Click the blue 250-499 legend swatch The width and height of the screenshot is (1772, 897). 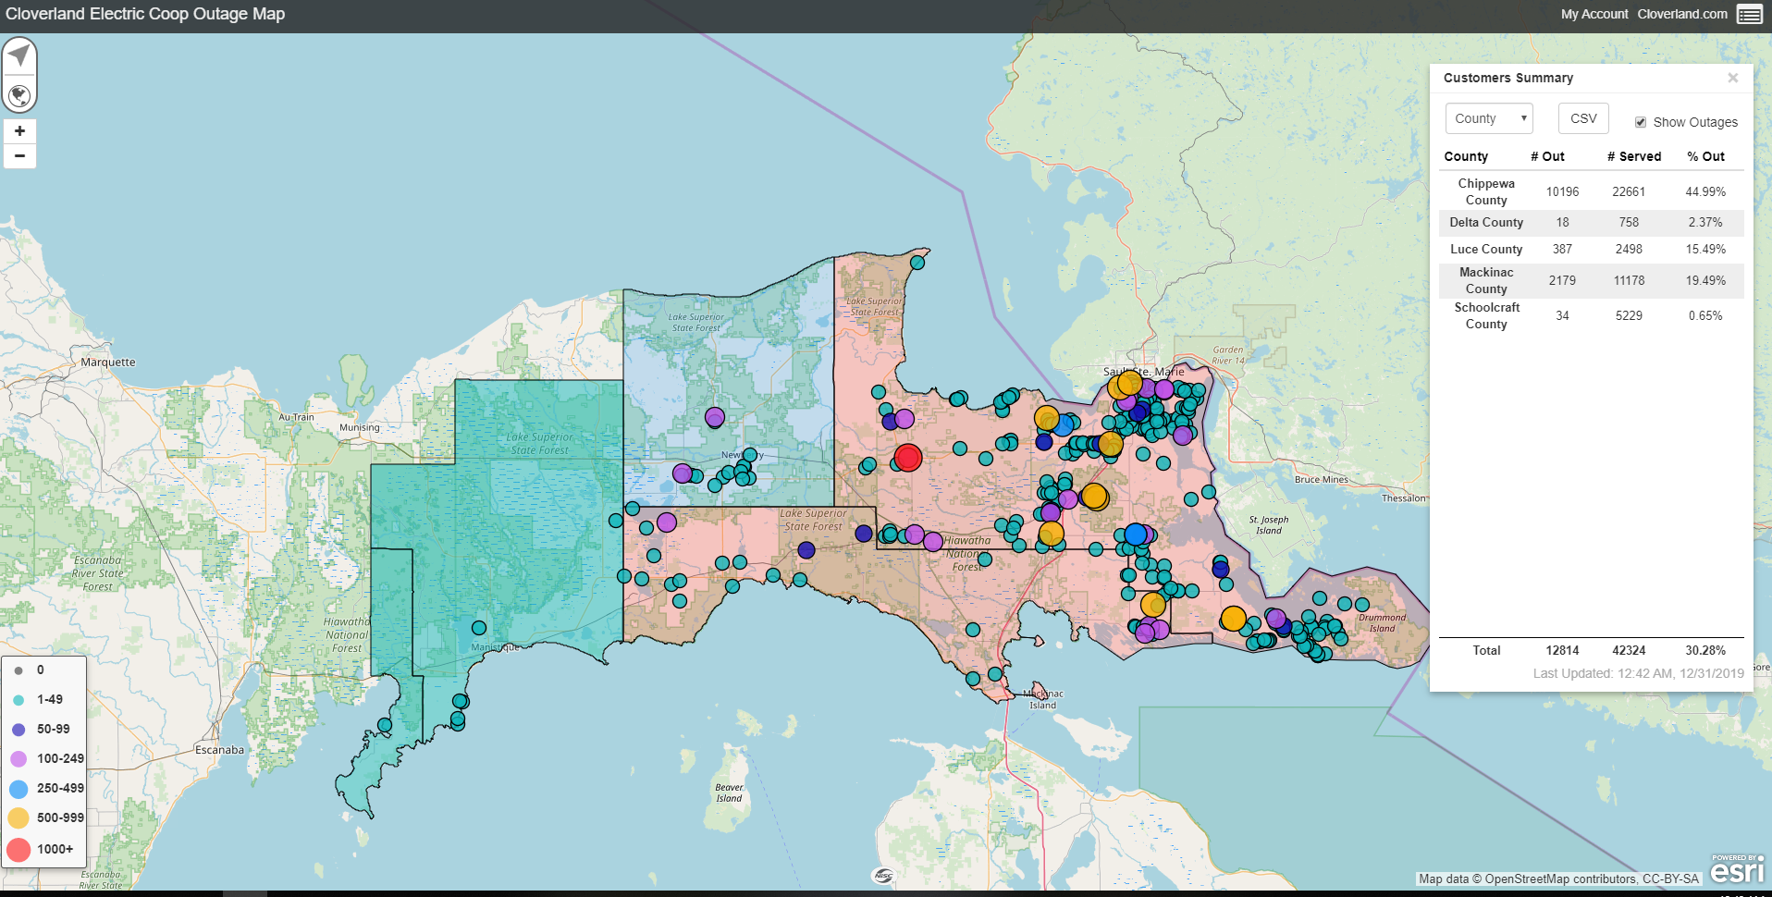pos(18,789)
